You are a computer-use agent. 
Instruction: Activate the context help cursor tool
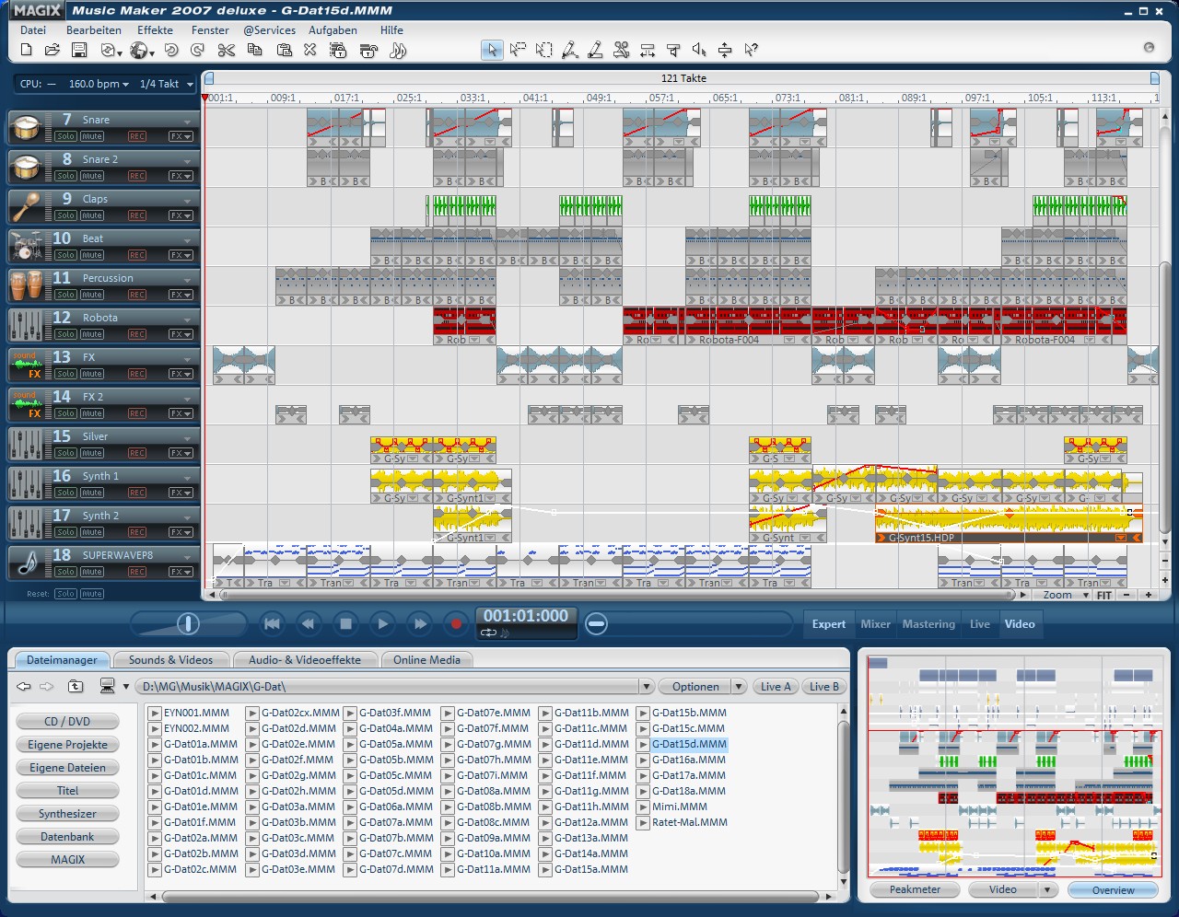752,50
